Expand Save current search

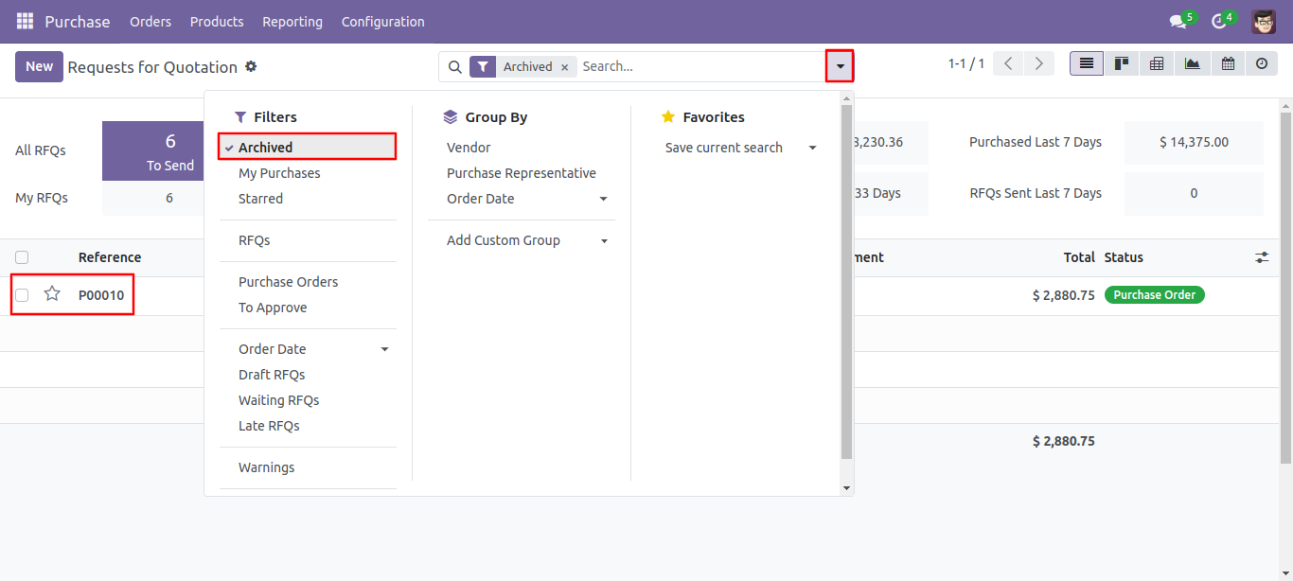pyautogui.click(x=740, y=148)
